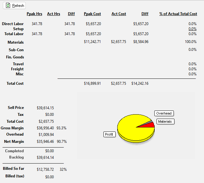Click the Net Margin value $35,946.46

pyautogui.click(x=45, y=142)
